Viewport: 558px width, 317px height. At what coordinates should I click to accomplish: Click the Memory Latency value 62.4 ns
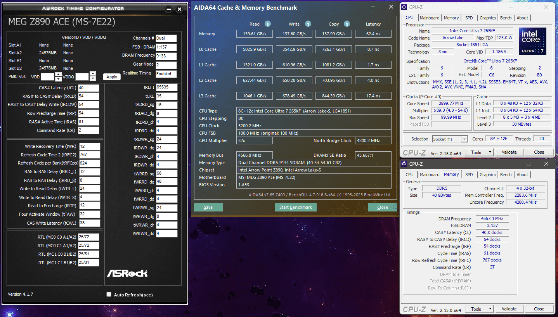[x=373, y=34]
